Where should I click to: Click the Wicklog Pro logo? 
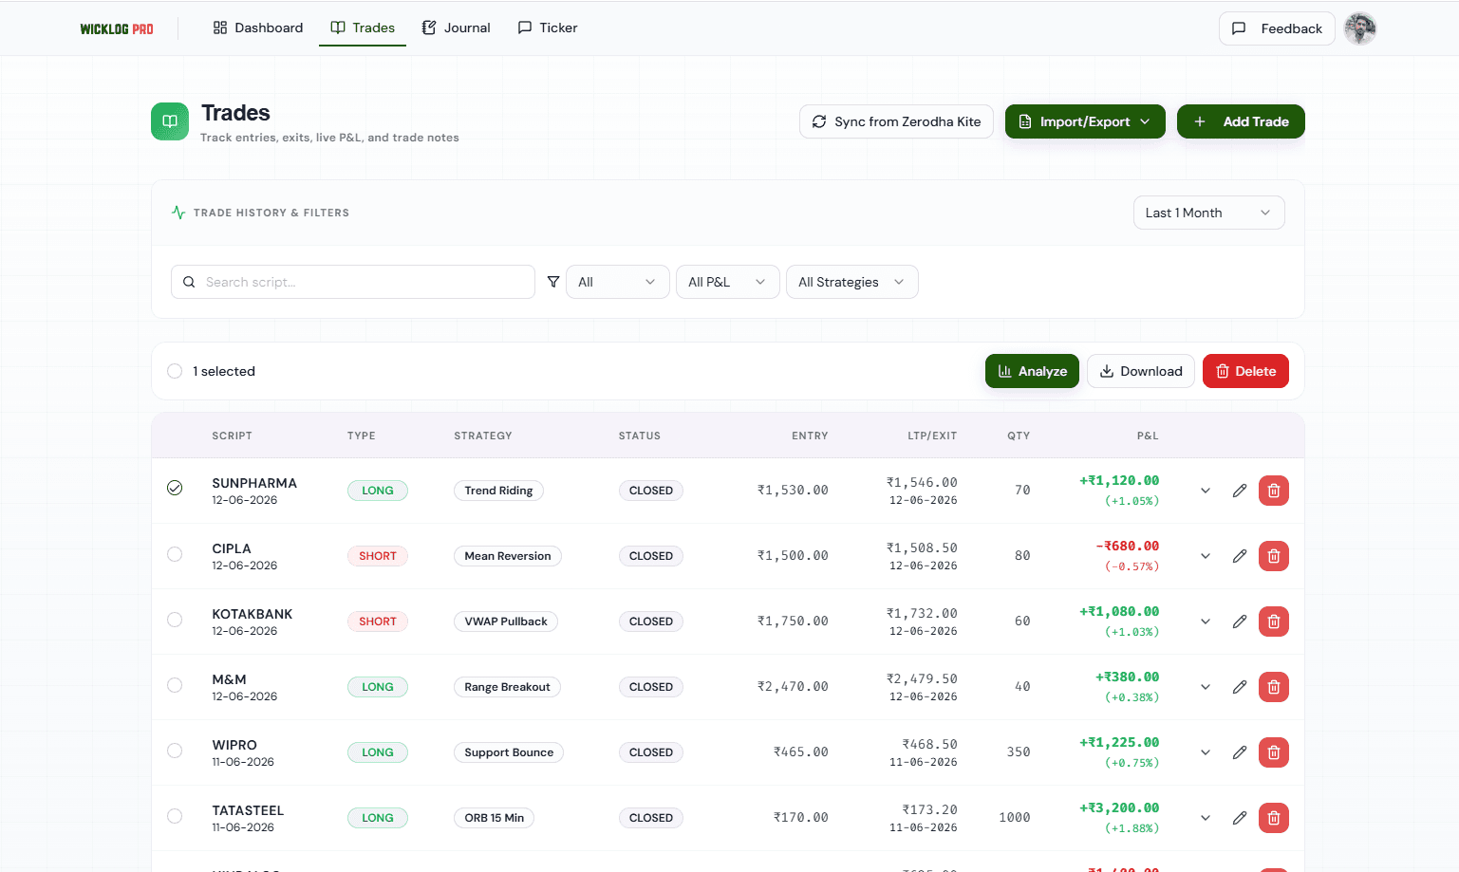pos(117,28)
